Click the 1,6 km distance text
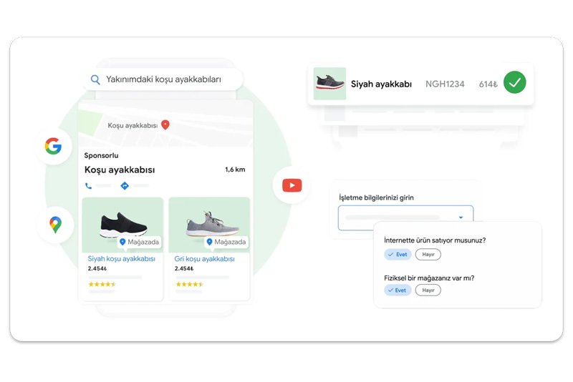Viewport: 573px width, 382px height. coord(235,170)
